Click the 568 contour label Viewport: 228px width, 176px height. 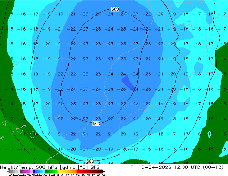[90, 161]
